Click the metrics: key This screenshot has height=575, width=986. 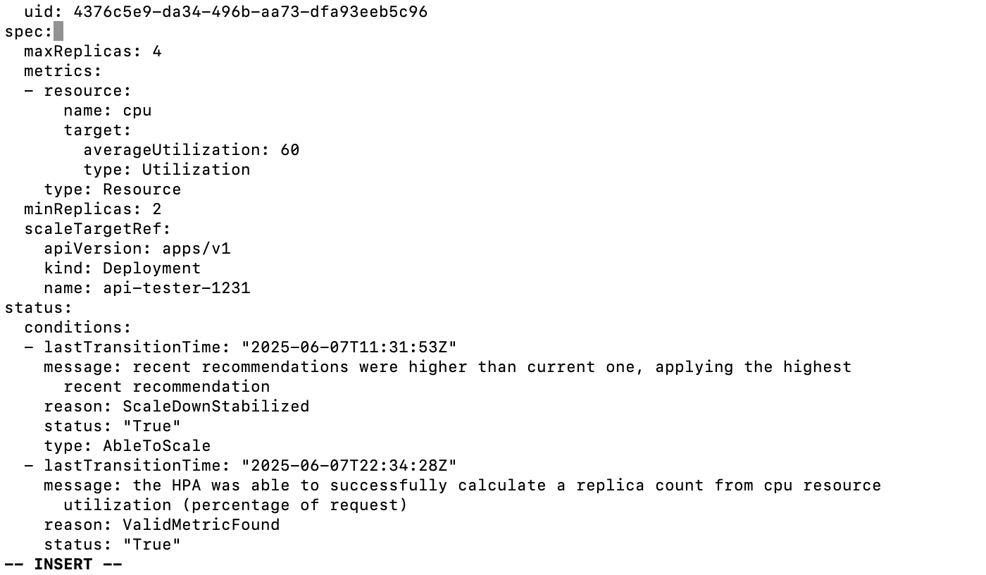[63, 71]
